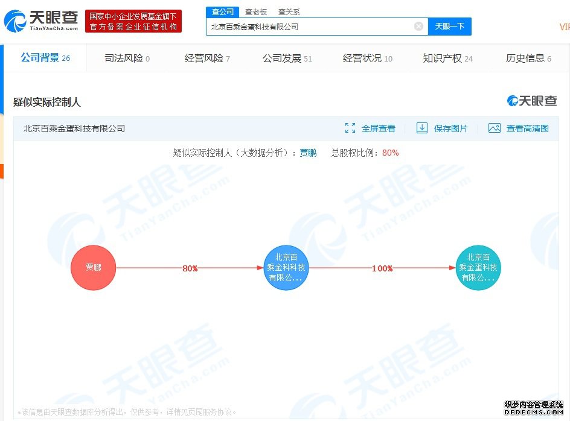570x421 pixels.
Task: Click the blue 北京百乘金科科技 node circle
Action: point(286,268)
